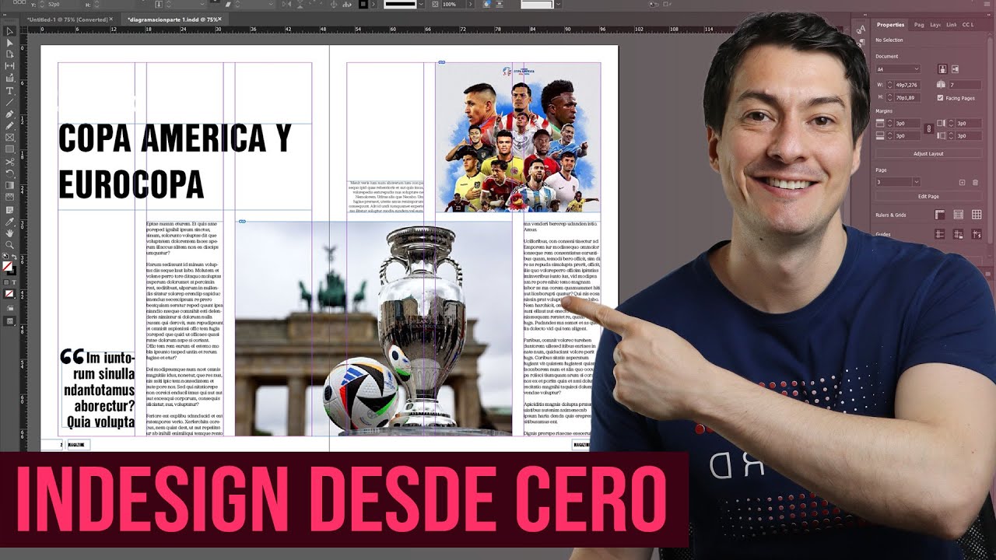Click the COPA AMERICA Y headline text
996x560 pixels.
tap(175, 138)
